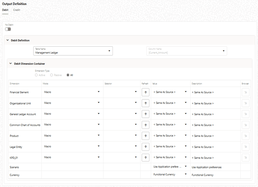The image size is (258, 187).
Task: Click refresh icon in Product row
Action: point(146,136)
